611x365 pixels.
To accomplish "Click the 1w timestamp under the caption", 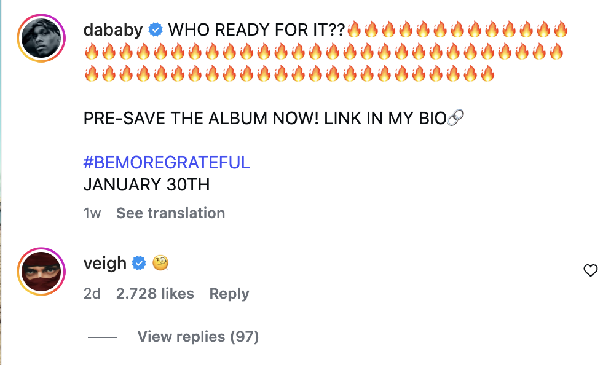I will coord(92,213).
